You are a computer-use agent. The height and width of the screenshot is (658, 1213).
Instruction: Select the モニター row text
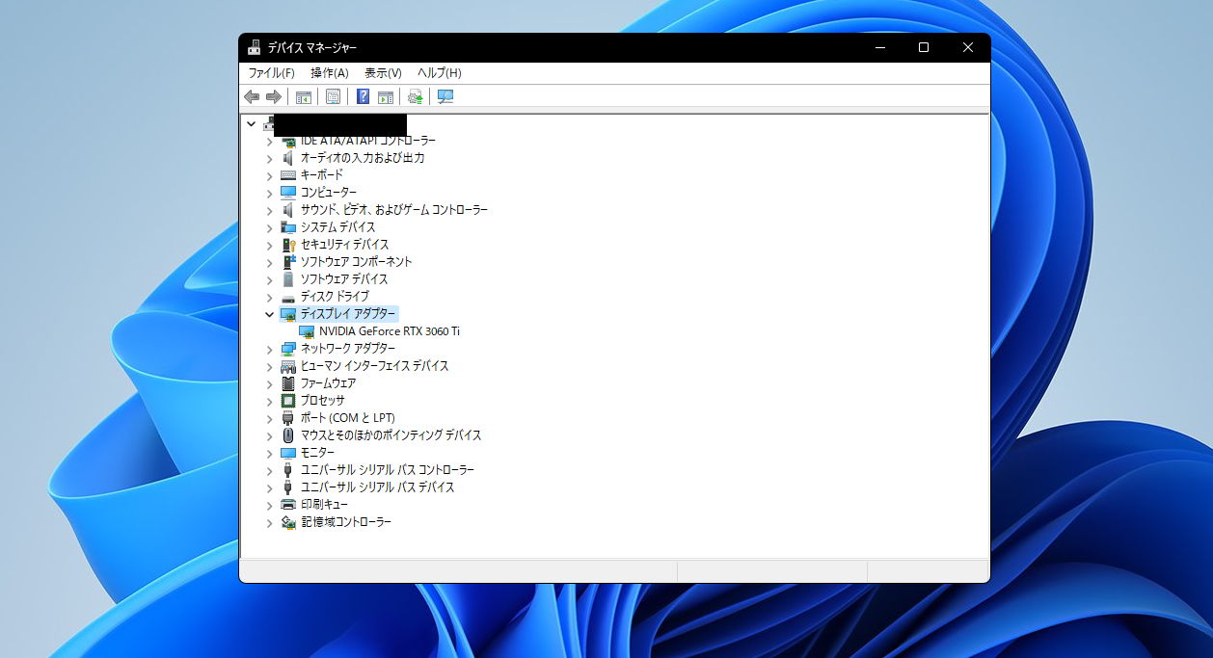(317, 453)
